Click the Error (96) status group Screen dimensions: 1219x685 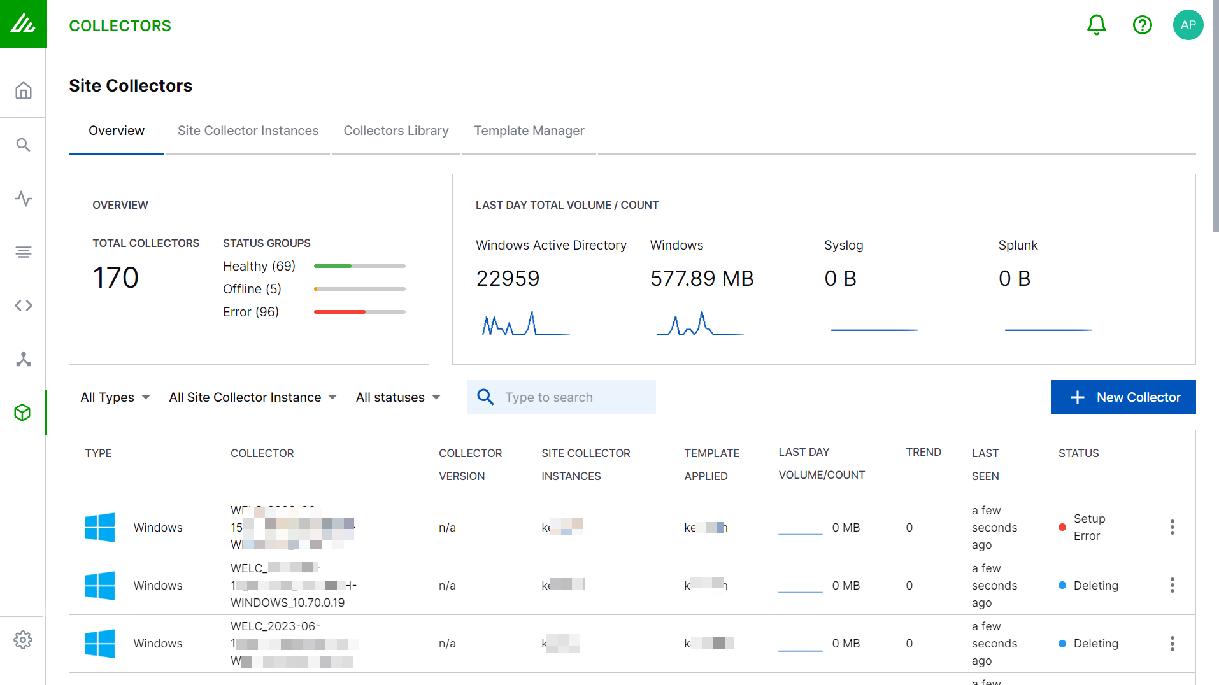point(251,312)
